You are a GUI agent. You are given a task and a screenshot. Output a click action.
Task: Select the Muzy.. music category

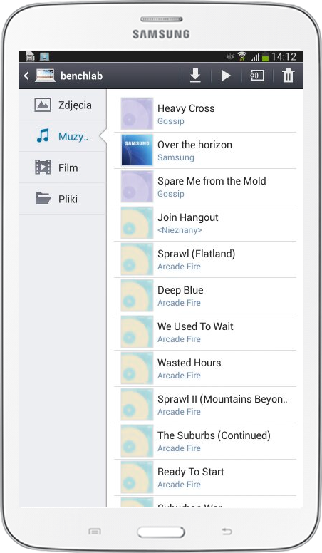(x=63, y=136)
